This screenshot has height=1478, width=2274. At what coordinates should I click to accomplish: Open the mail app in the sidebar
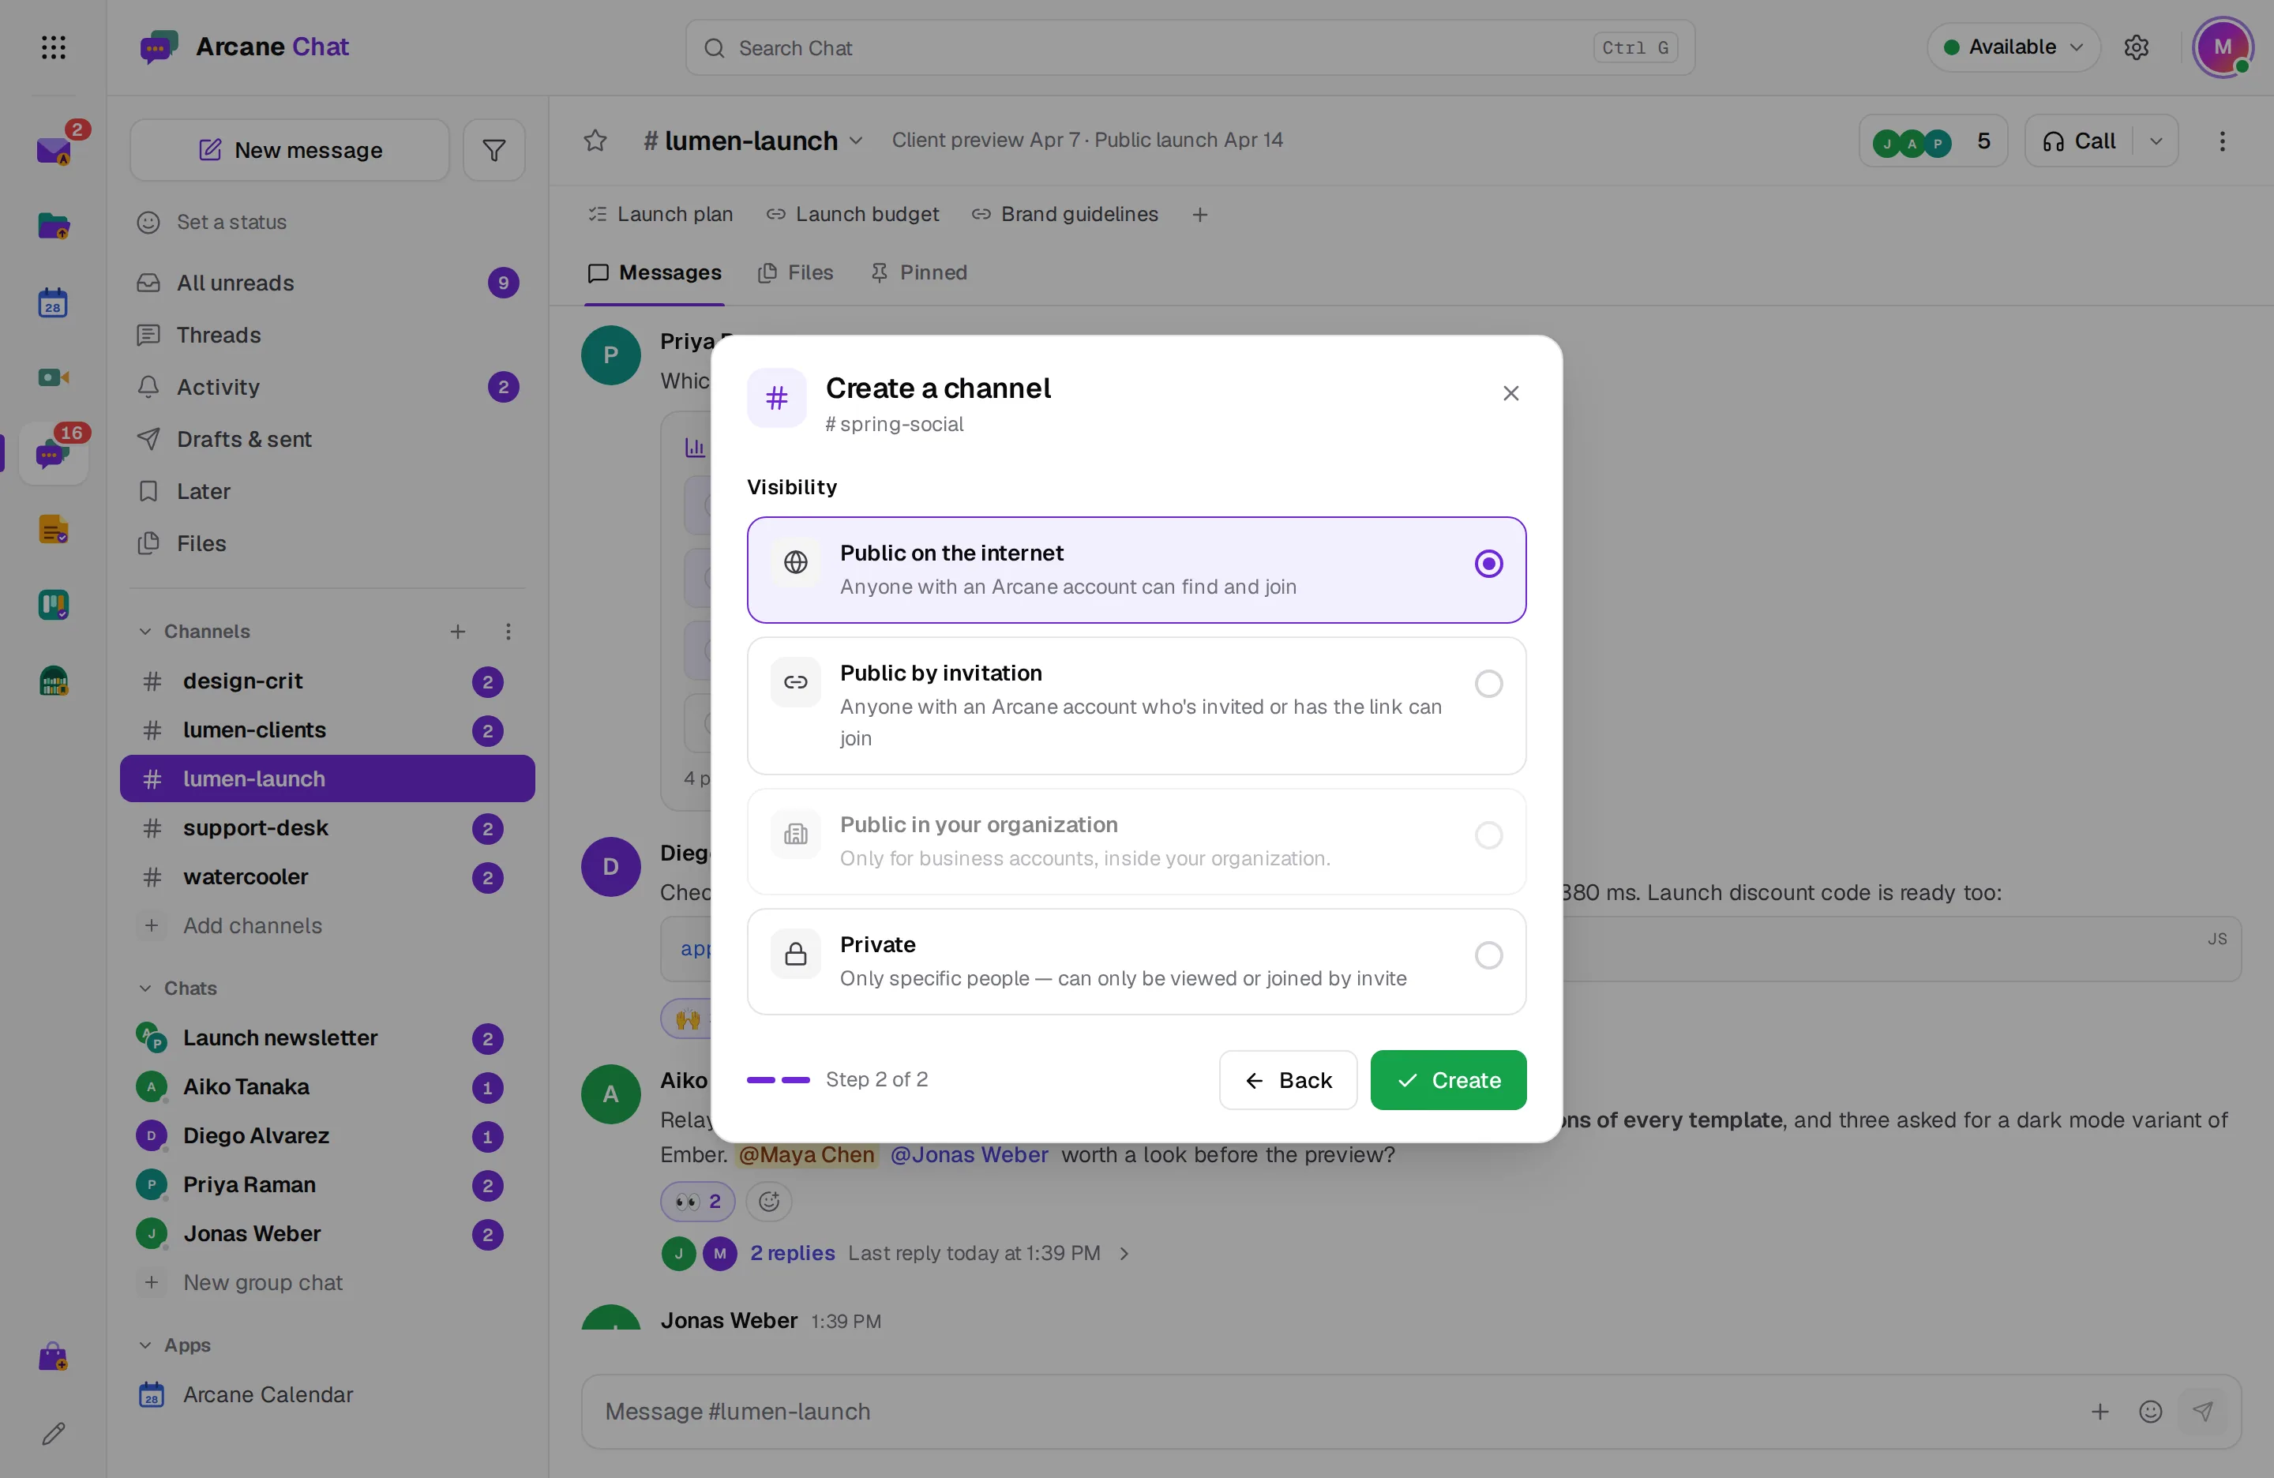54,150
